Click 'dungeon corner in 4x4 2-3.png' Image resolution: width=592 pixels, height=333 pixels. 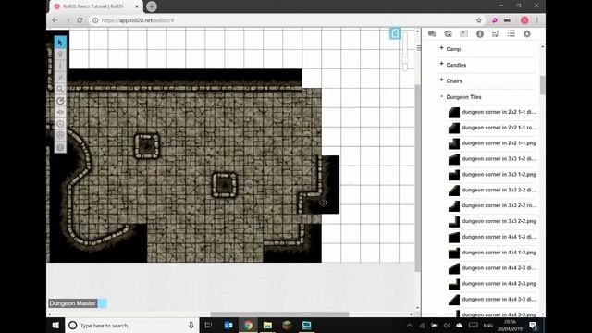point(499,284)
